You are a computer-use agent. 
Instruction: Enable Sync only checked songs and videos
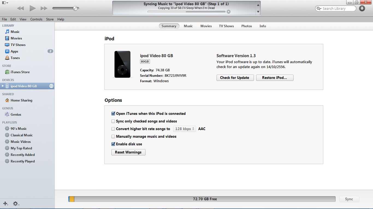point(113,121)
